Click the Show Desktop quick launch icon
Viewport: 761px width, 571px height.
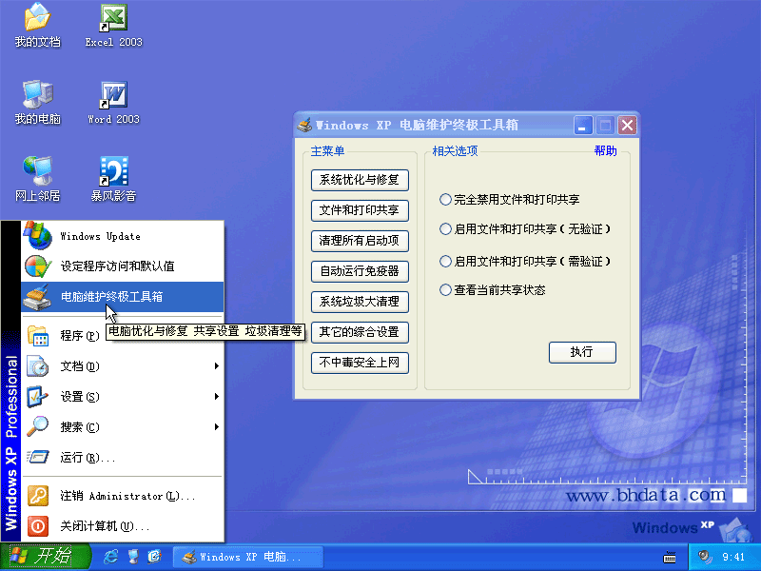coord(133,557)
